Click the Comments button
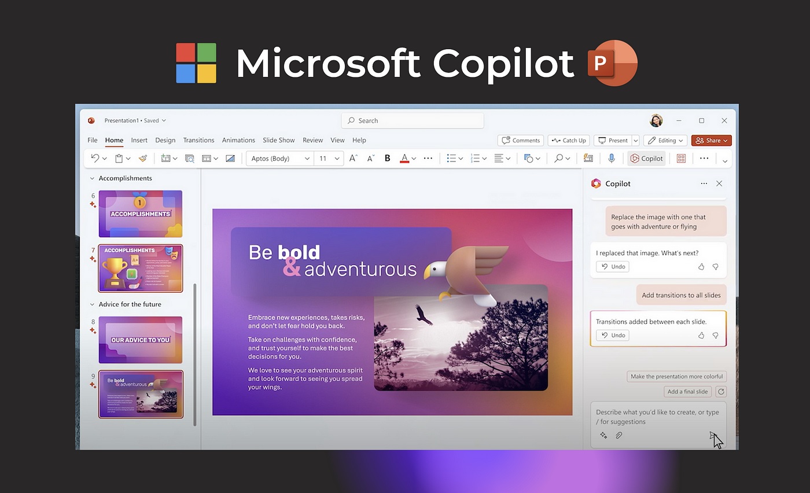 point(520,140)
